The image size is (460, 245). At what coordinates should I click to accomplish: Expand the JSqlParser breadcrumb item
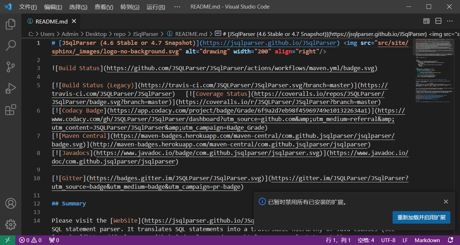145,33
